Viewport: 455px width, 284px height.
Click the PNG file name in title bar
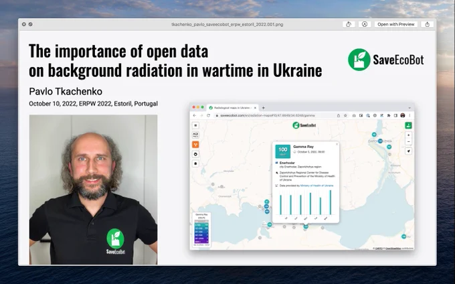227,24
